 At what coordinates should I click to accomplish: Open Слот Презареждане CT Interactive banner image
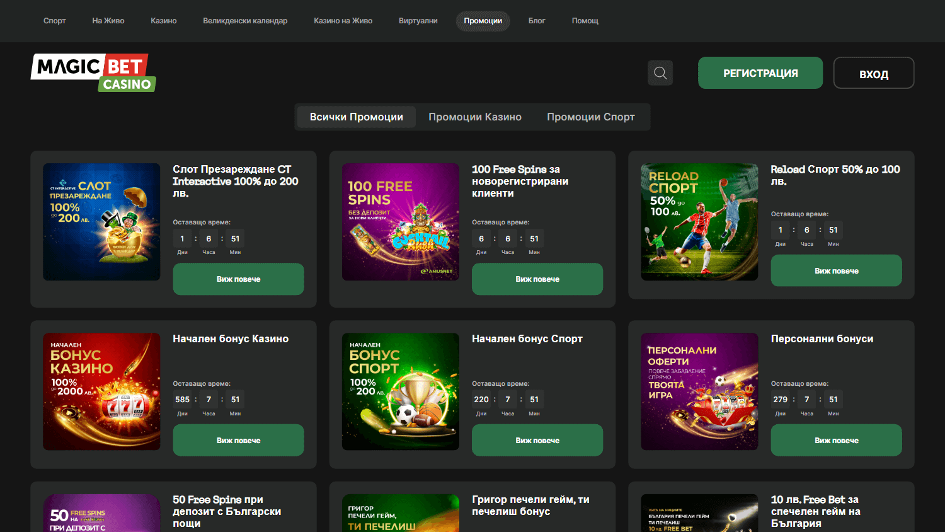pyautogui.click(x=101, y=222)
